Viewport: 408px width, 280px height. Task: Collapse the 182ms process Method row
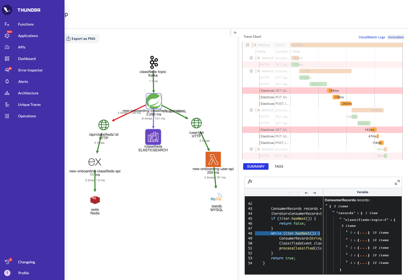251,58
